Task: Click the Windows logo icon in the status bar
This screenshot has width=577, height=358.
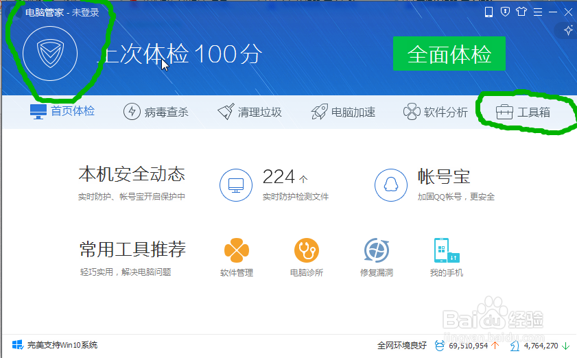Action: 18,345
